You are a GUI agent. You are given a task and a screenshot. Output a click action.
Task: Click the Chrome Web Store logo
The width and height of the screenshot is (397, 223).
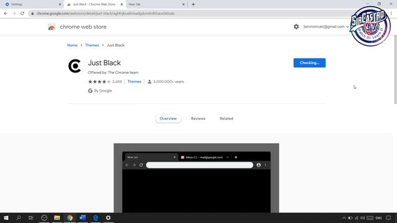pos(51,27)
